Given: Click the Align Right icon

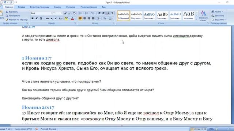Looking at the screenshot, I should pyautogui.click(x=89, y=19).
